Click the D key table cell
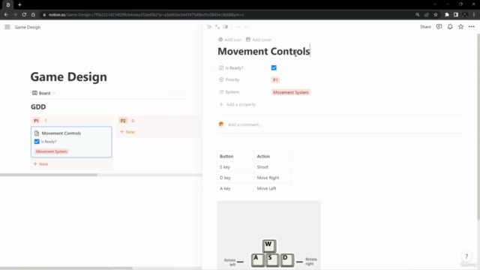The width and height of the screenshot is (480, 270). (x=235, y=178)
